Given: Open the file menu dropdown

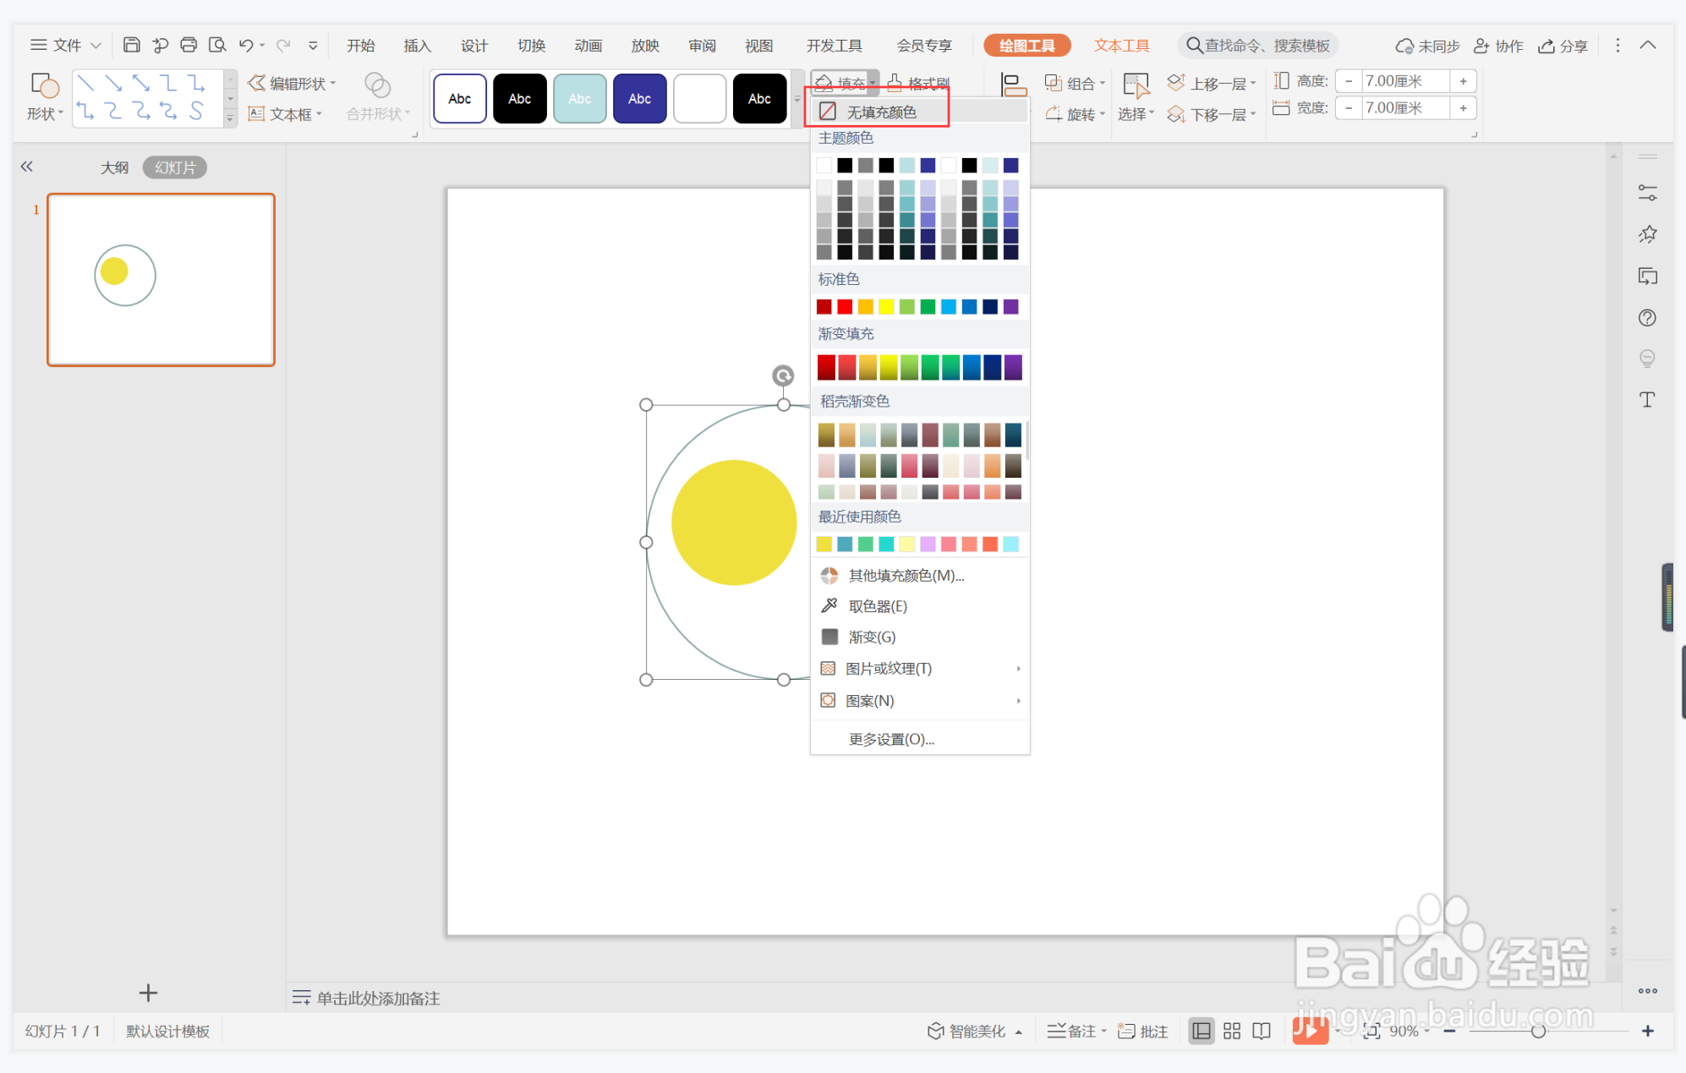Looking at the screenshot, I should 66,45.
